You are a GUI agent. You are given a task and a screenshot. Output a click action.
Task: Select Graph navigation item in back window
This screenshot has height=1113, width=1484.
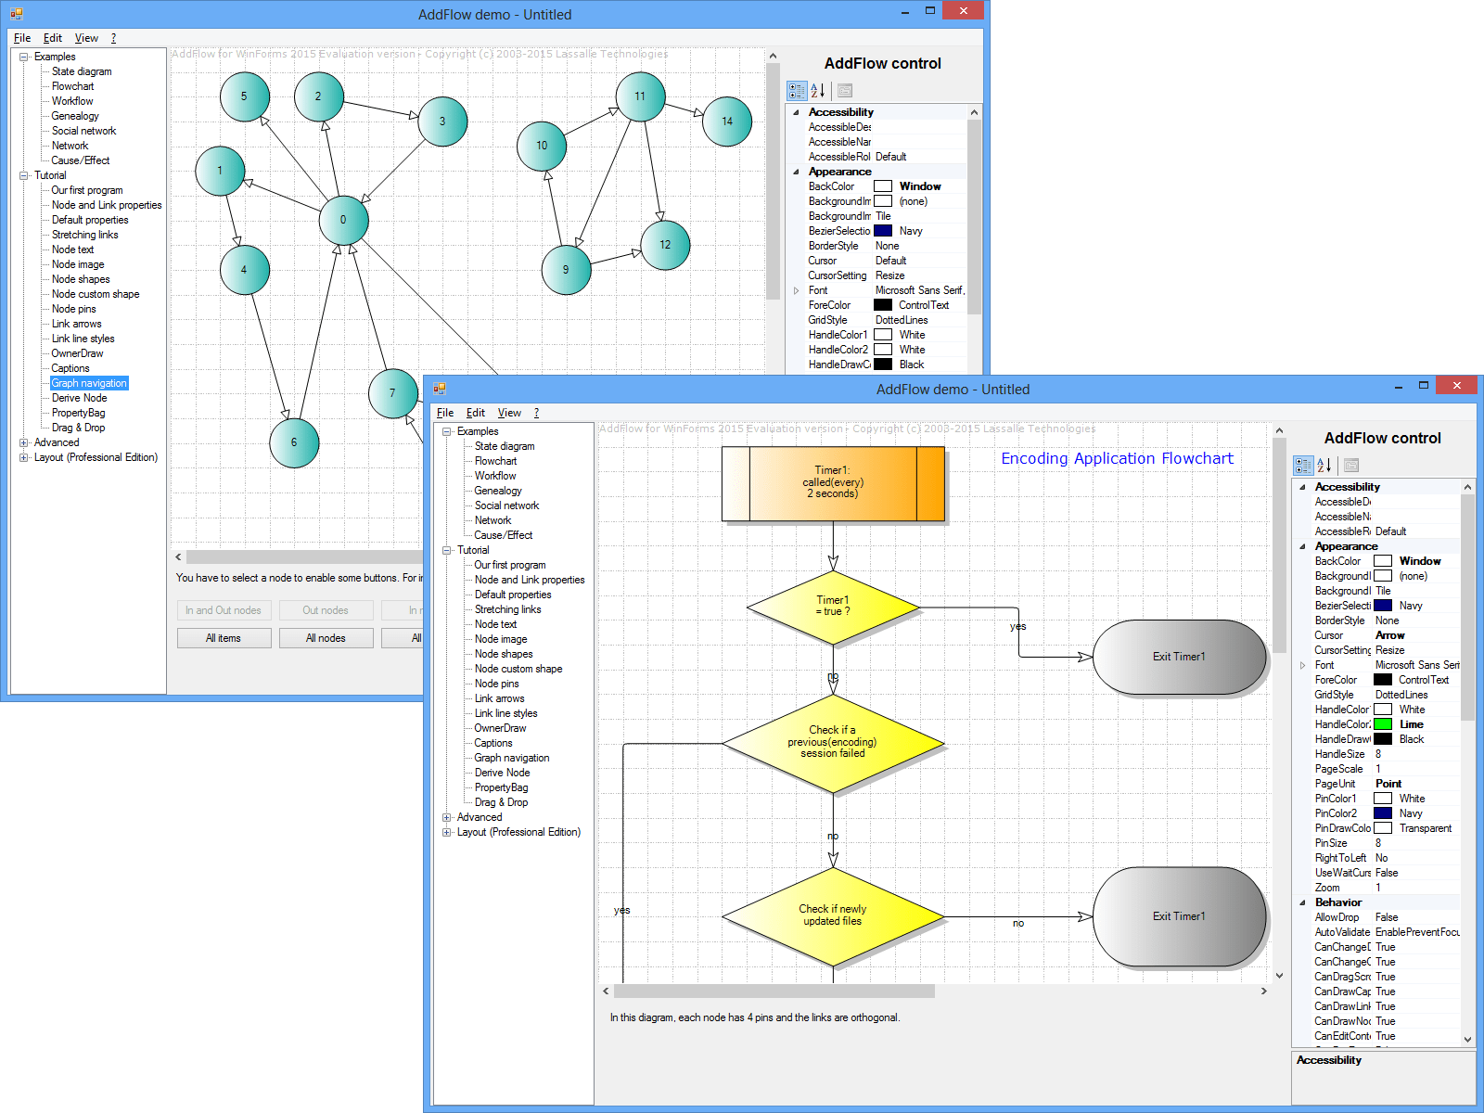89,383
